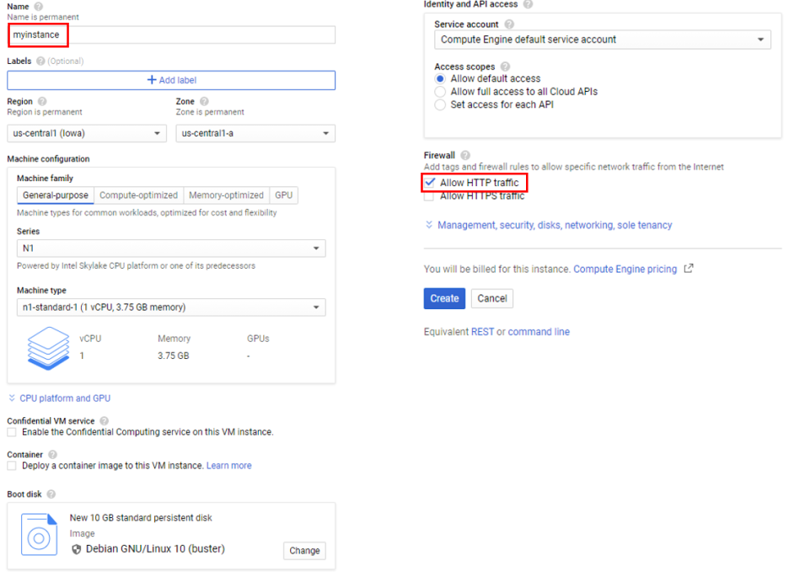Image resolution: width=789 pixels, height=572 pixels.
Task: Click the help icon next to Name
Action: pyautogui.click(x=38, y=7)
